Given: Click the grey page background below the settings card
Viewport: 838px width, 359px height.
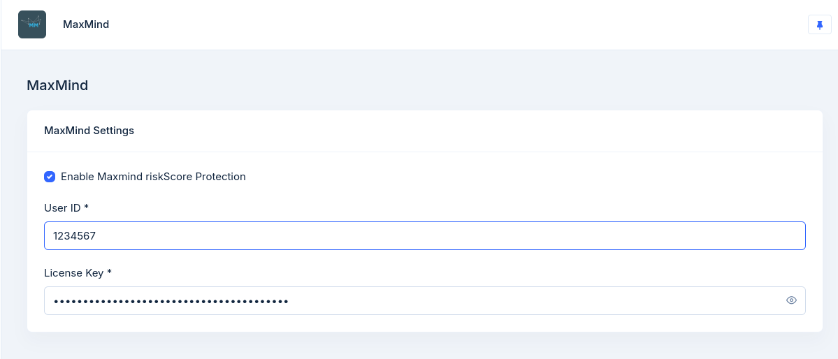Looking at the screenshot, I should tap(419, 346).
